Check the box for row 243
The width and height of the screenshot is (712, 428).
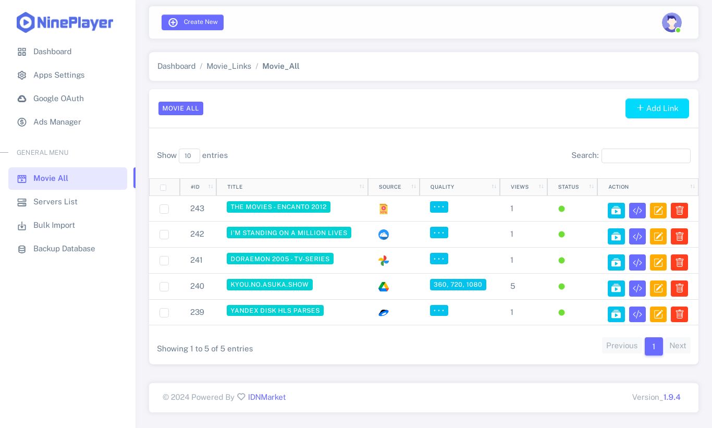(164, 209)
